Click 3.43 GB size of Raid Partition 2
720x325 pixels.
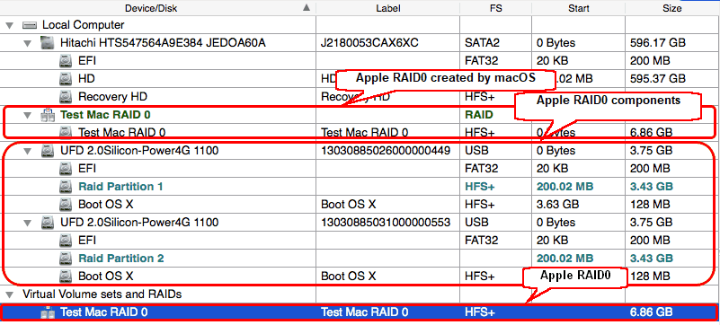[652, 258]
